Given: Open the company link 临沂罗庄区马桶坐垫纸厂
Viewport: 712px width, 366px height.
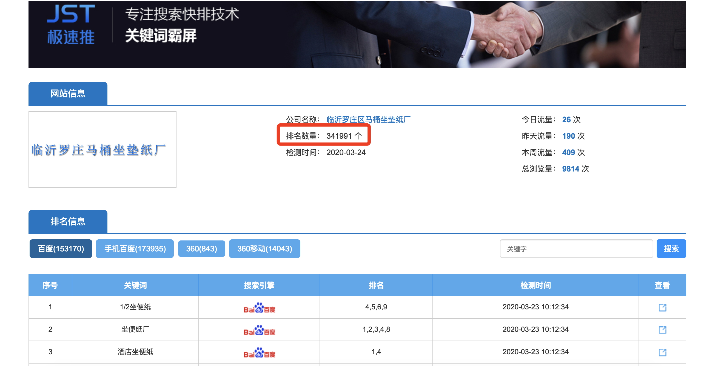Looking at the screenshot, I should pos(368,119).
